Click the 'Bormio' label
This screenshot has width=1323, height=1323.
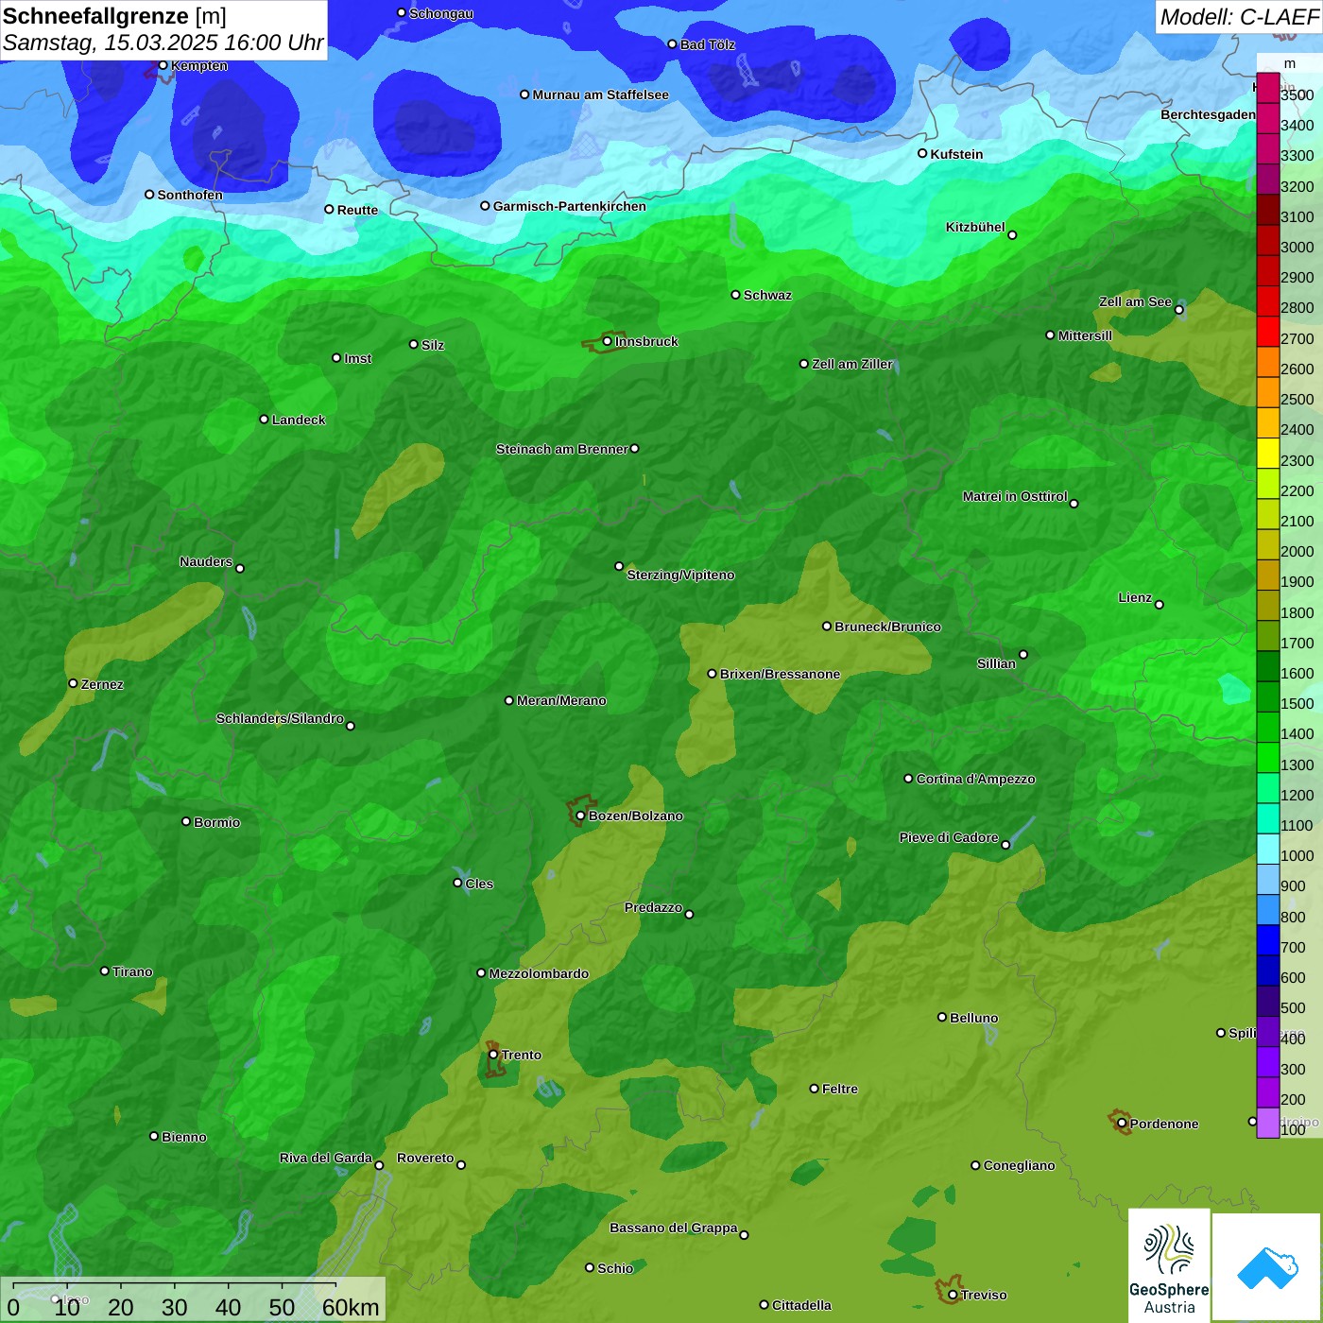pyautogui.click(x=216, y=822)
